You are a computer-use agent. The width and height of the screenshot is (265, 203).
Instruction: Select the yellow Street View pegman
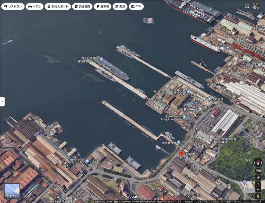(258, 196)
